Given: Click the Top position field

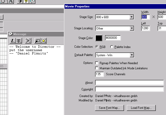Looking at the screenshot, I should [162, 28].
